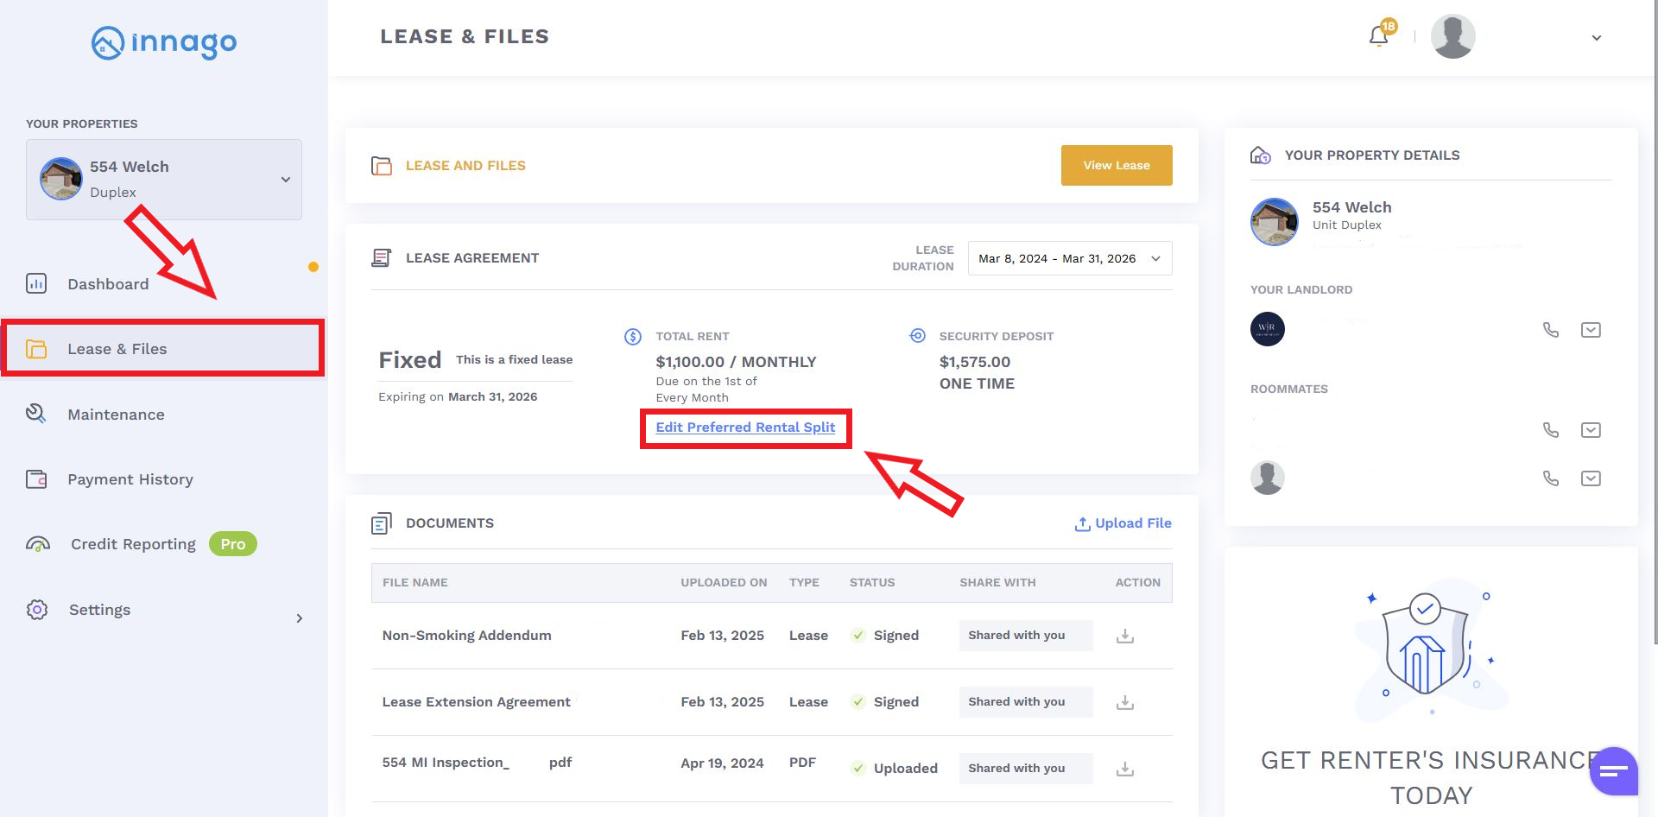The width and height of the screenshot is (1658, 817).
Task: Click the landlord phone call icon
Action: click(1551, 330)
